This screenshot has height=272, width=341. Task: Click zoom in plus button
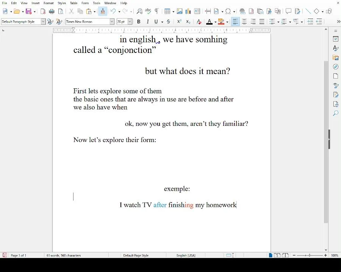point(325,255)
